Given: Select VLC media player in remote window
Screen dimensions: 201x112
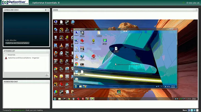Looking at the screenshot, I should (76, 57).
